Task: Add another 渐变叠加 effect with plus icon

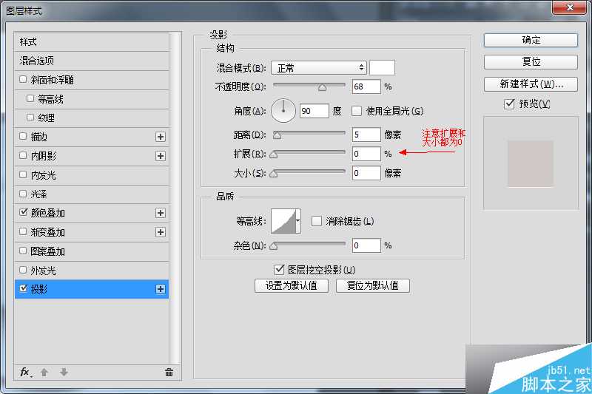Action: pos(161,232)
